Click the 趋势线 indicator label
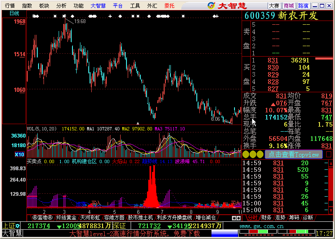The width and height of the screenshot is (335, 239). pos(149,161)
